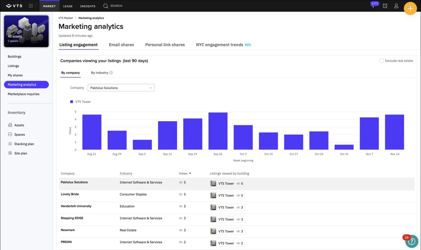Open the search bar
421x250 pixels.
tap(113, 6)
